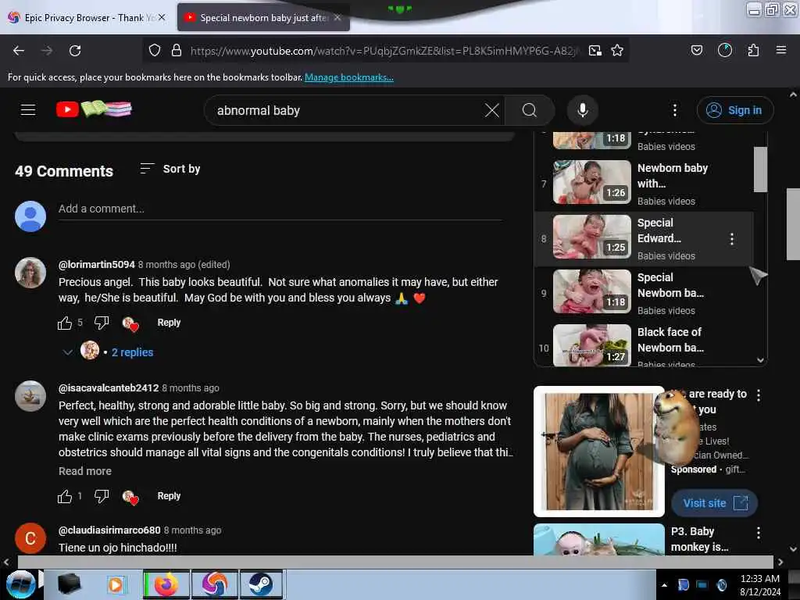
Task: Open options for Special Edward playlist item
Action: pyautogui.click(x=731, y=239)
